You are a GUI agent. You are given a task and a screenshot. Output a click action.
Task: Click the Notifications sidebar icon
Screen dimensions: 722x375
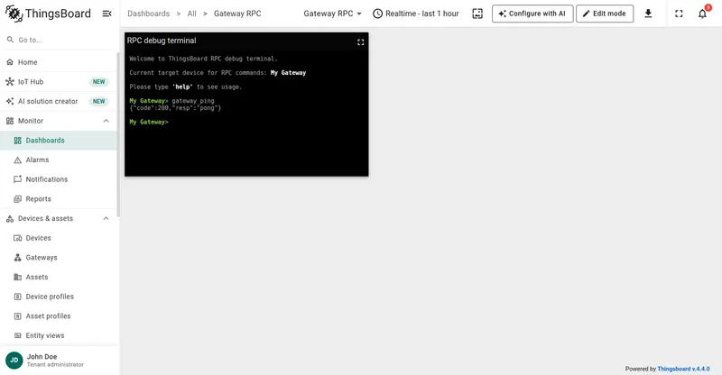[x=17, y=179]
